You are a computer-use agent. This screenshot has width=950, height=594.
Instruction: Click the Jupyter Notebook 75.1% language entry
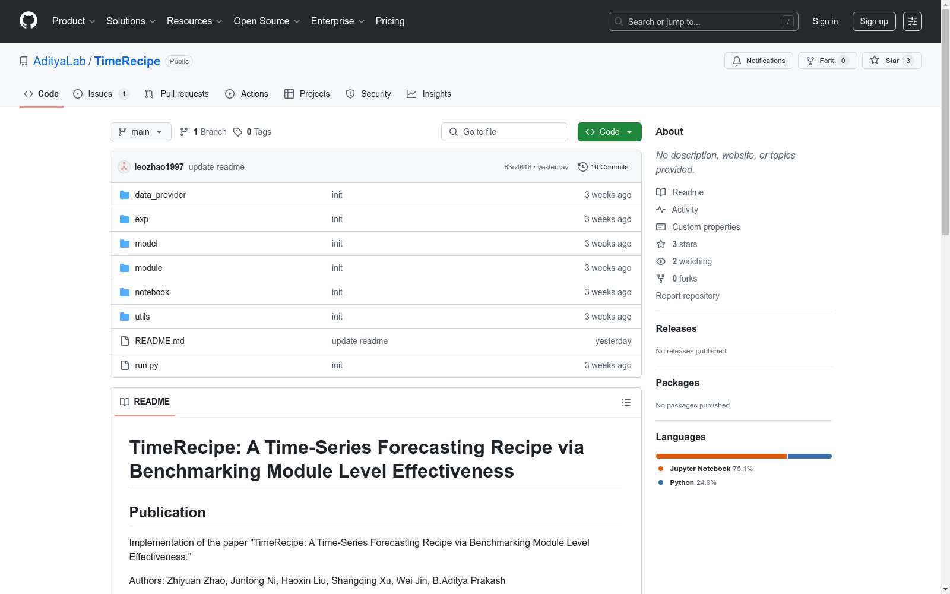[x=705, y=469]
